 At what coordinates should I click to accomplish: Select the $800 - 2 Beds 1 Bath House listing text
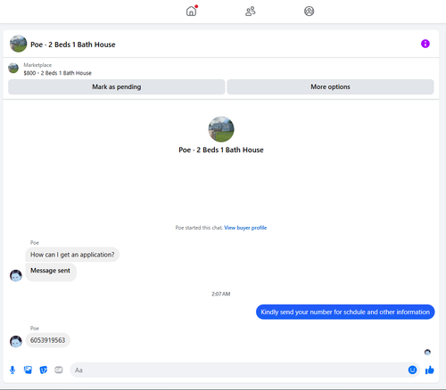click(58, 73)
